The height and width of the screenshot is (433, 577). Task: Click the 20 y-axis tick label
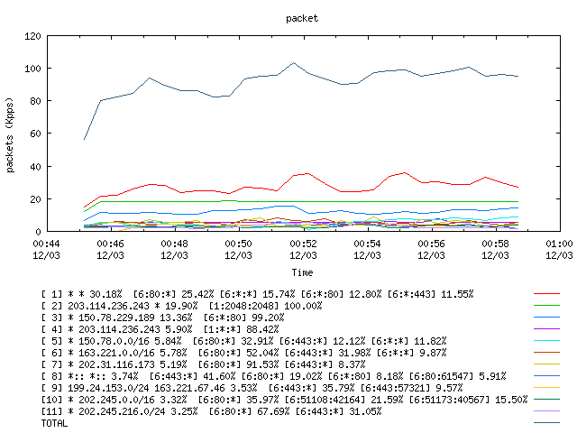click(x=35, y=199)
